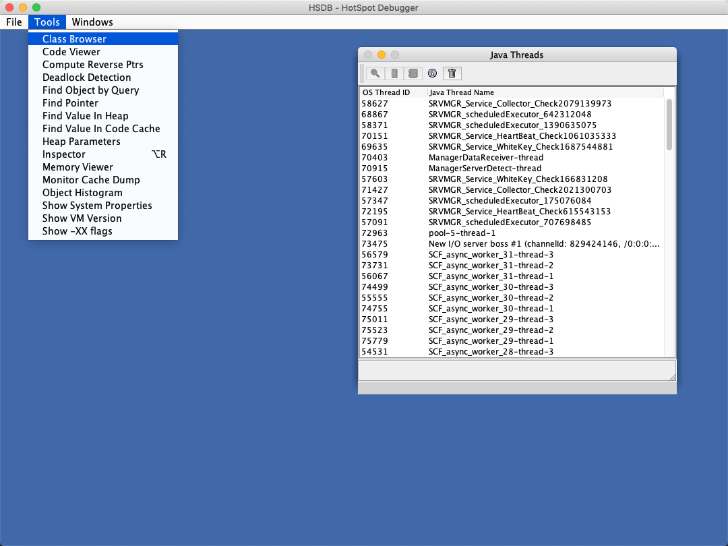Select thread SRVMGR_Service_WhiteKey_Check166831208
The height and width of the screenshot is (546, 728).
tap(512, 179)
